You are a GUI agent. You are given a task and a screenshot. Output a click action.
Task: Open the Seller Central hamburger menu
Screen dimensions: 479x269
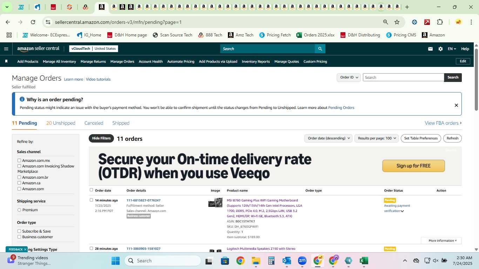pos(6,49)
